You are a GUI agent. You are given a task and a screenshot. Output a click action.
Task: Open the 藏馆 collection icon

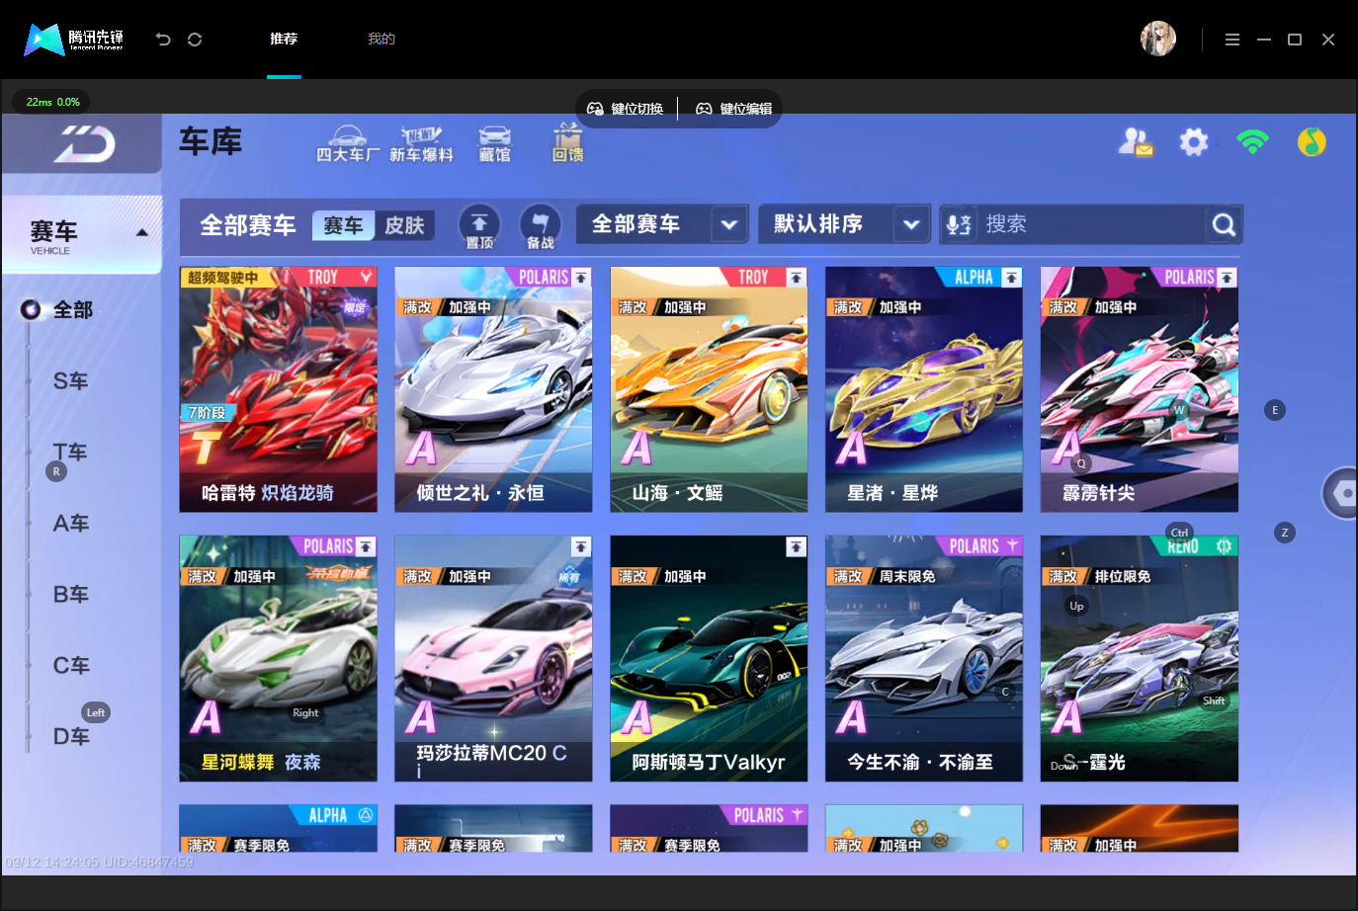pos(495,144)
